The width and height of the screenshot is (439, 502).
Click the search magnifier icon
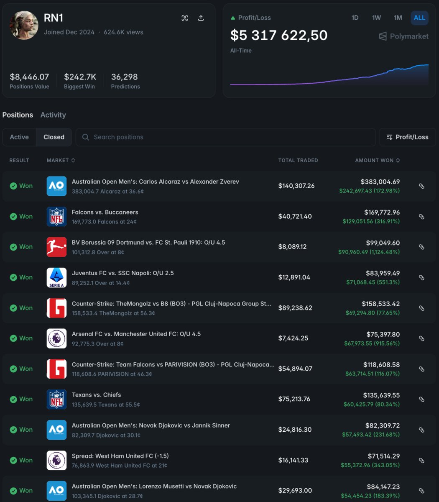click(x=86, y=137)
